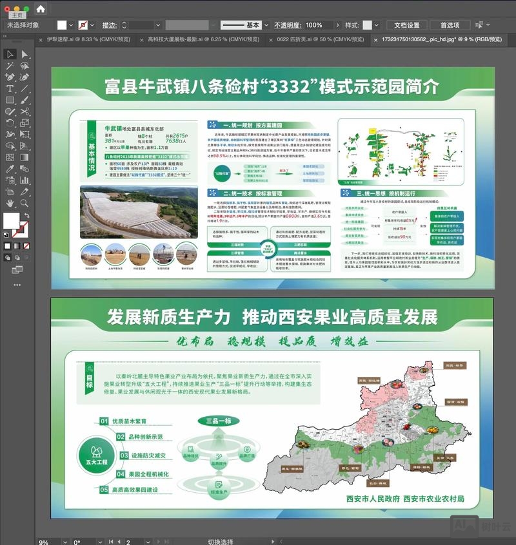Select the Shape Builder tool
This screenshot has width=516, height=545.
coord(9,145)
